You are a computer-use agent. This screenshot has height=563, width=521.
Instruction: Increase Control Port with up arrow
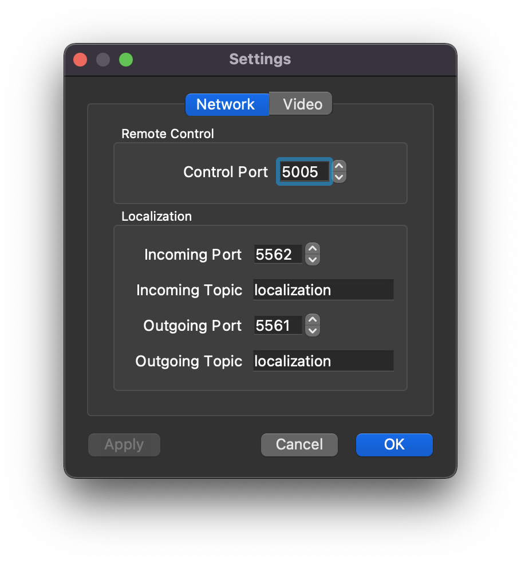[x=339, y=166]
